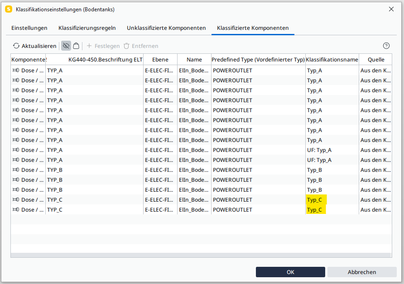
Task: Select the Klassifizierte Komponenten tab
Action: point(253,28)
